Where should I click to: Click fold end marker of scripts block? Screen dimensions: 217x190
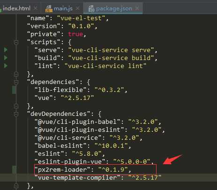16,74
